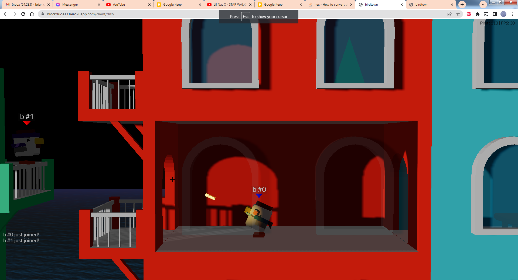Expand the tab search dropdown
Screen dimensions: 518x280
[x=483, y=5]
